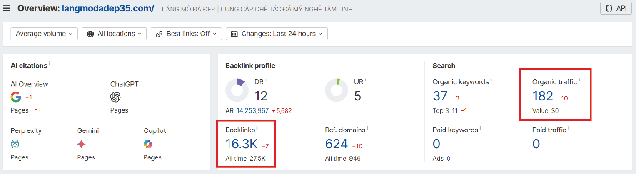Screen dimensions: 636x174
Task: Click the Ads 0 text
Action: 441,159
